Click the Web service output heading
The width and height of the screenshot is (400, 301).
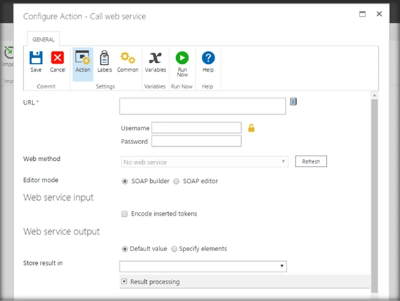pos(61,232)
